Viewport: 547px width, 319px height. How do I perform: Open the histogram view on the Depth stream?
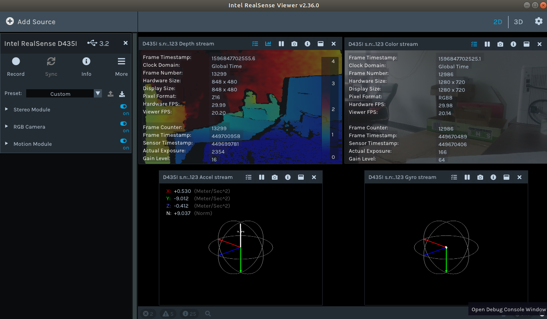pyautogui.click(x=268, y=43)
